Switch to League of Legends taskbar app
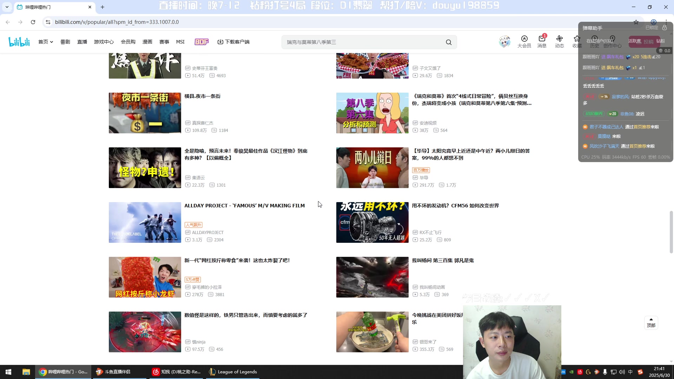674x379 pixels. click(x=233, y=372)
